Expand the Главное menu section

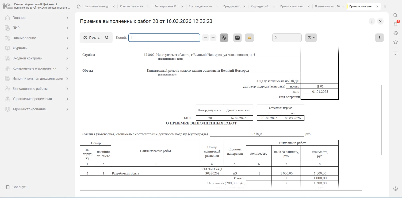pyautogui.click(x=37, y=18)
